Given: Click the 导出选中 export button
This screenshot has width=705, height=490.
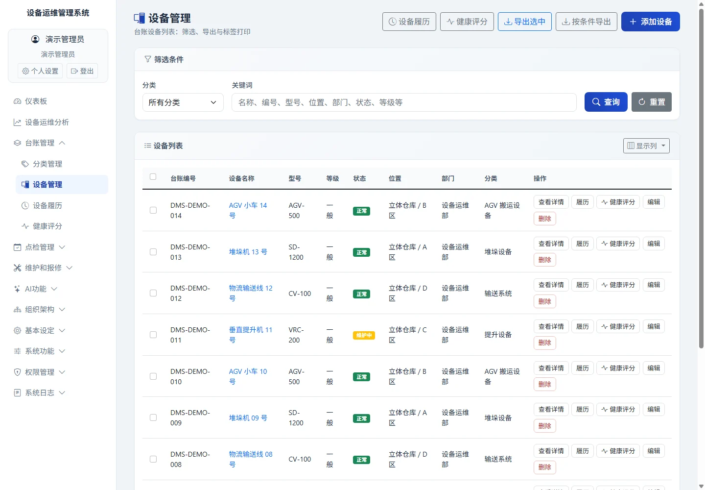Looking at the screenshot, I should pyautogui.click(x=525, y=22).
